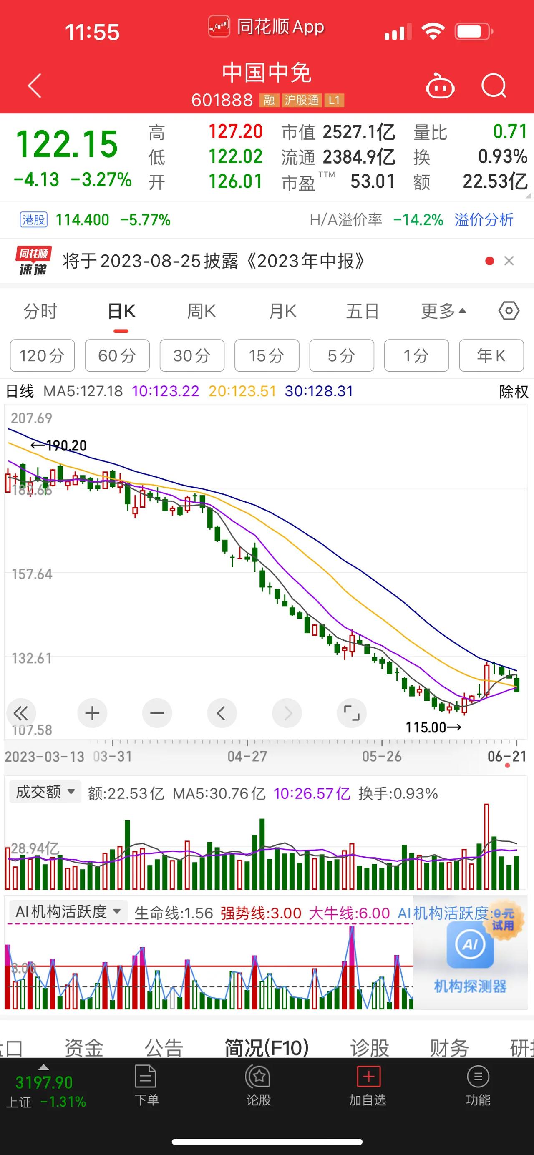The width and height of the screenshot is (534, 1155).
Task: Tap the 融 margin badge
Action: 269,100
